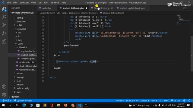
Task: Open the Run and Debug view
Action: [4, 33]
